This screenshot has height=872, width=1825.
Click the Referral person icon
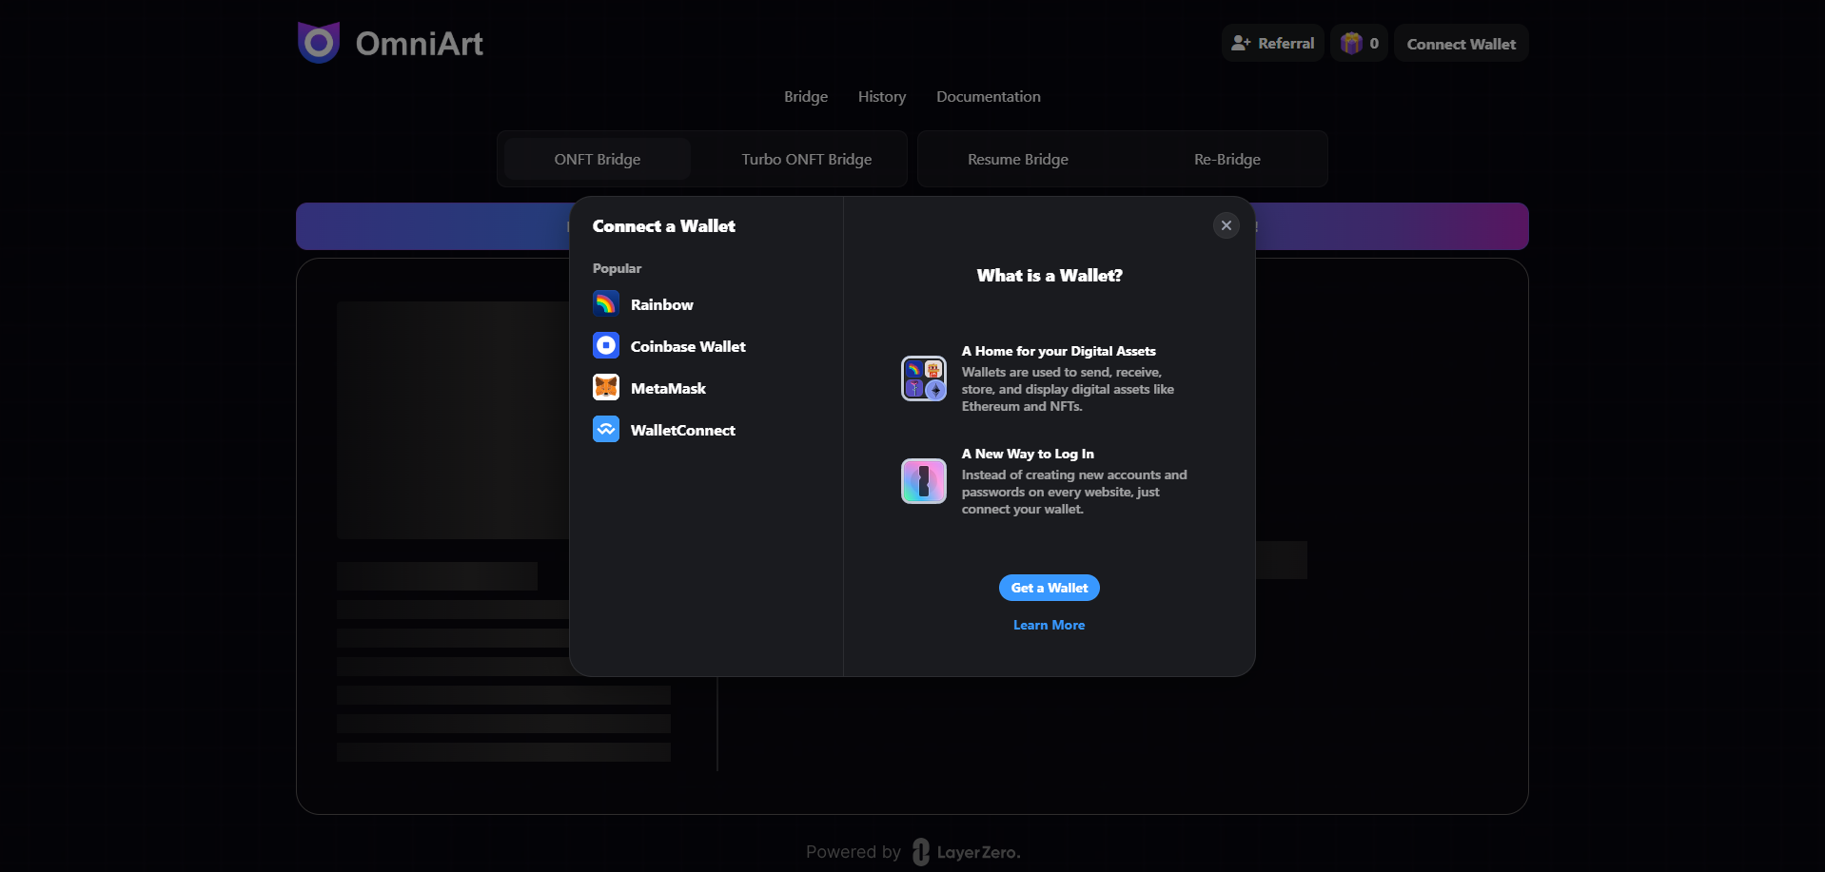[1241, 43]
